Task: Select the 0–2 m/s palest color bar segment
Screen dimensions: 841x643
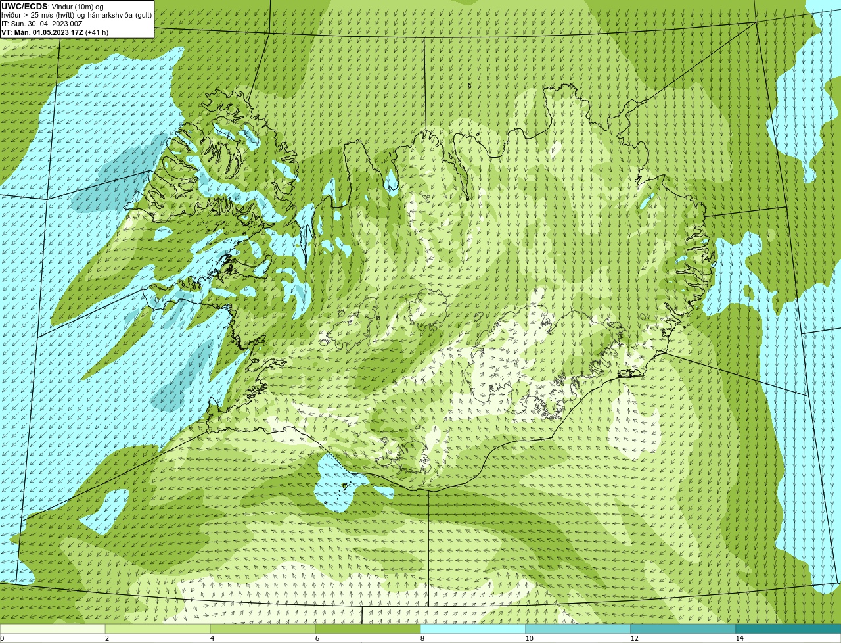Action: click(x=53, y=629)
